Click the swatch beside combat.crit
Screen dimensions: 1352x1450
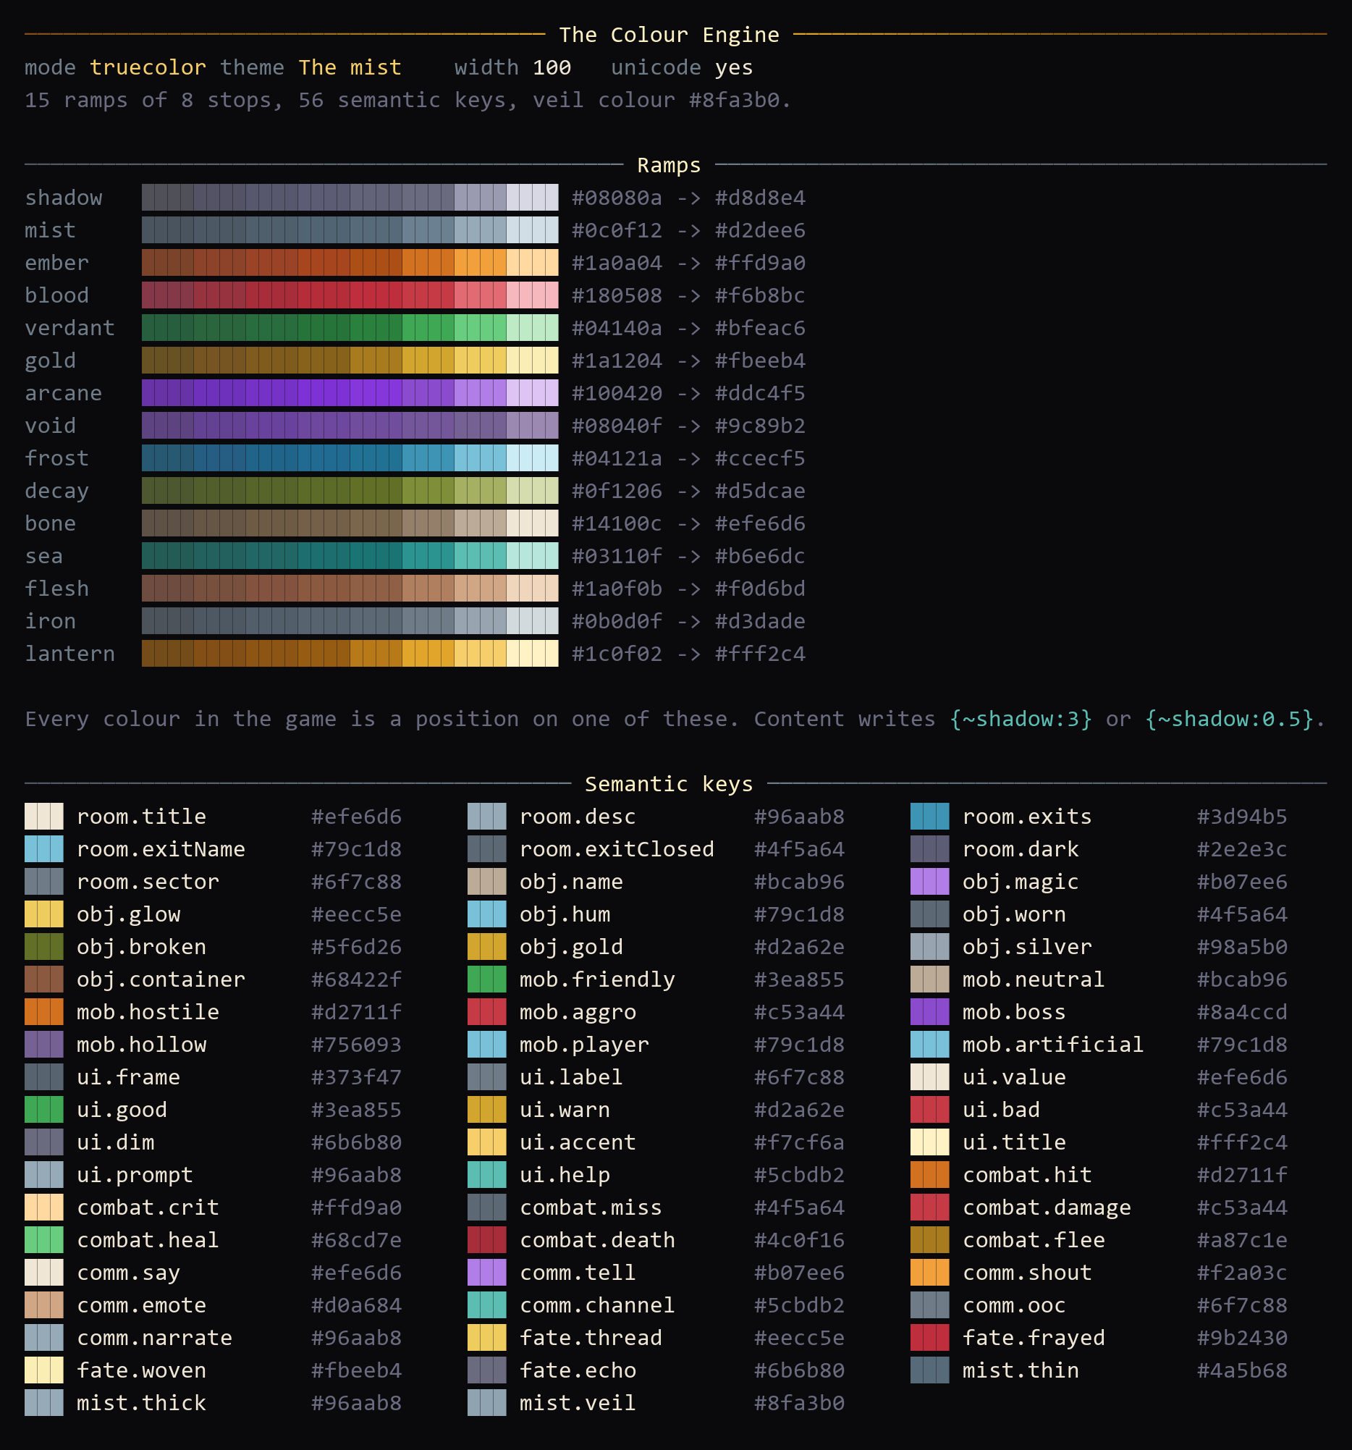pyautogui.click(x=43, y=1207)
